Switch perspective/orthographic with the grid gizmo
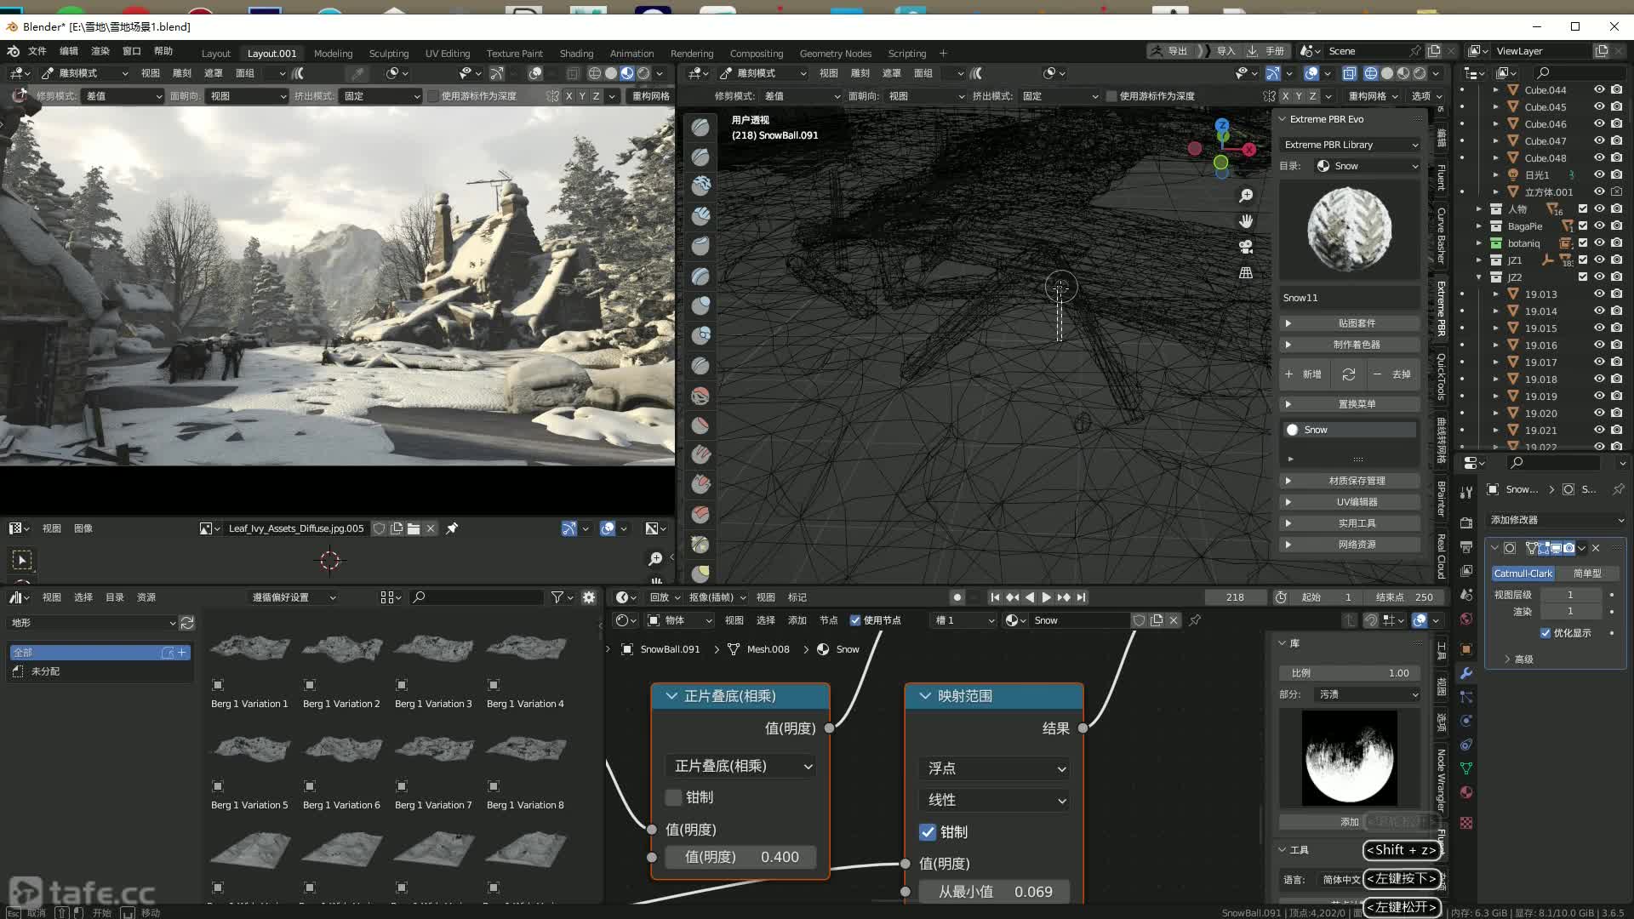The height and width of the screenshot is (919, 1634). [x=1246, y=272]
